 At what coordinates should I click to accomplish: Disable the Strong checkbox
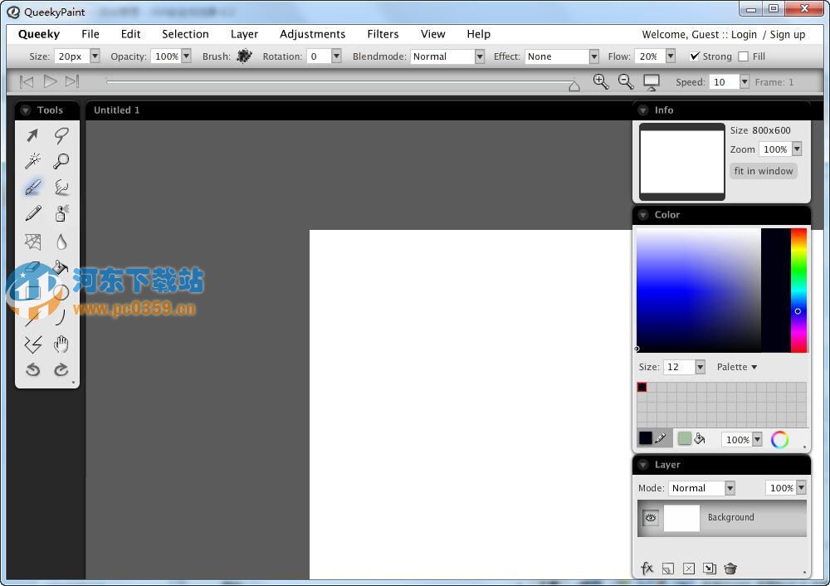(x=696, y=56)
